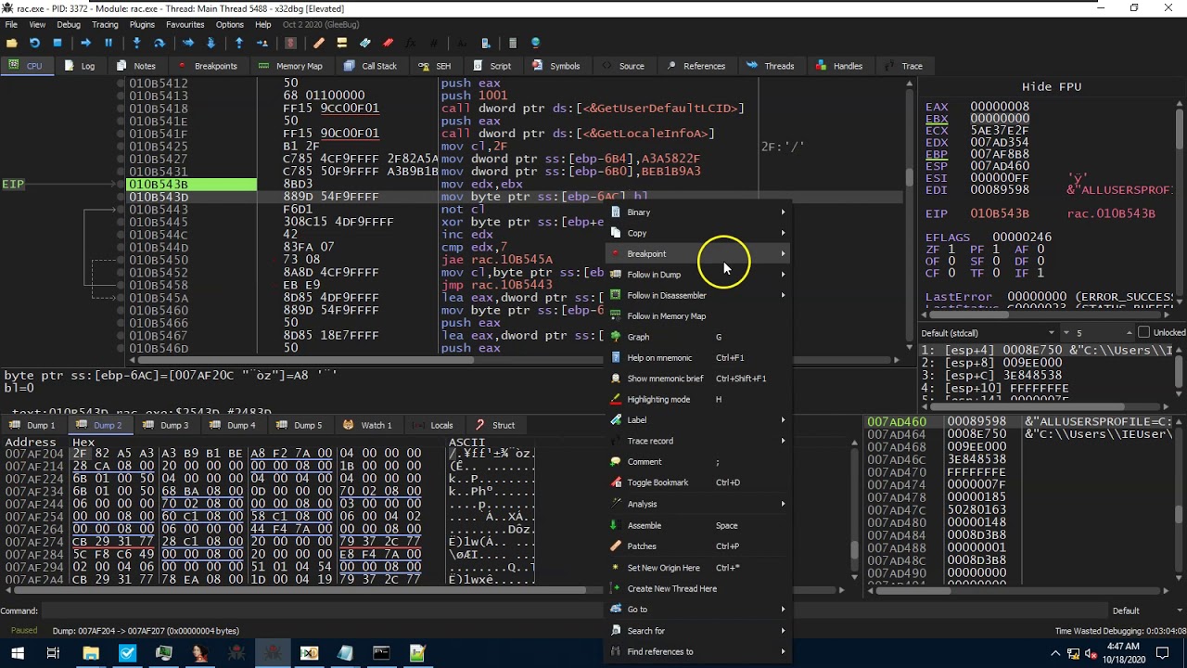
Task: Open the Windows Start menu
Action: (17, 653)
